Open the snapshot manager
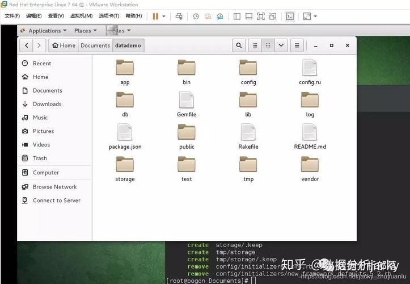 (220, 16)
